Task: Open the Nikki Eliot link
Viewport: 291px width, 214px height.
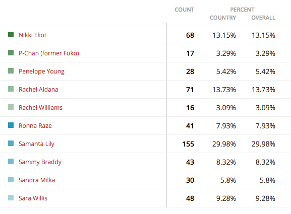Action: [32, 35]
